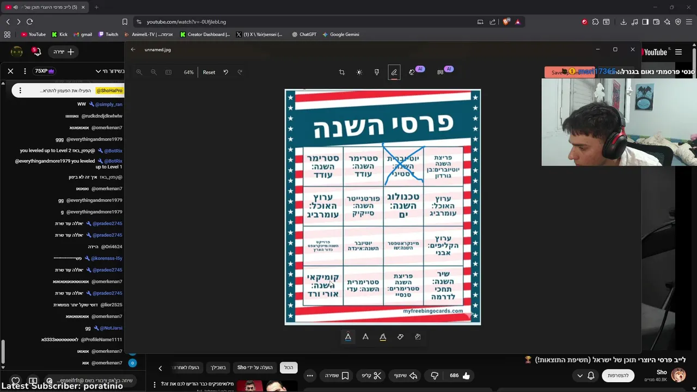Bookmark this page icon
697x392 pixels.
[x=125, y=22]
